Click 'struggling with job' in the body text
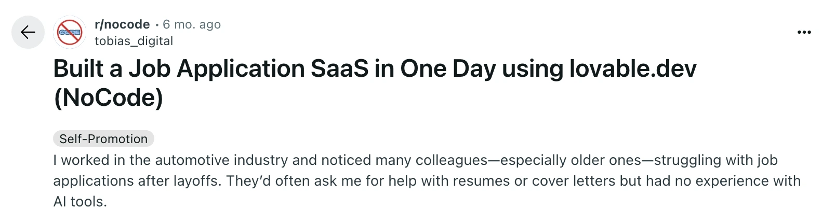 (x=715, y=160)
